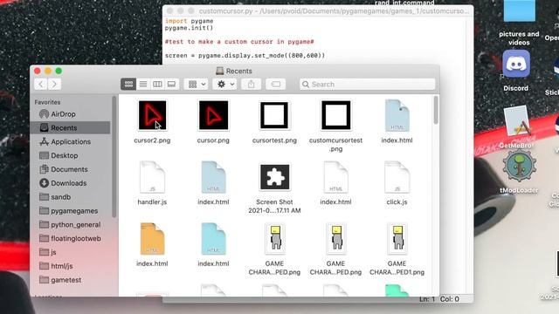This screenshot has width=559, height=314.
Task: Open tModLoader desktop icon
Action: pyautogui.click(x=519, y=166)
